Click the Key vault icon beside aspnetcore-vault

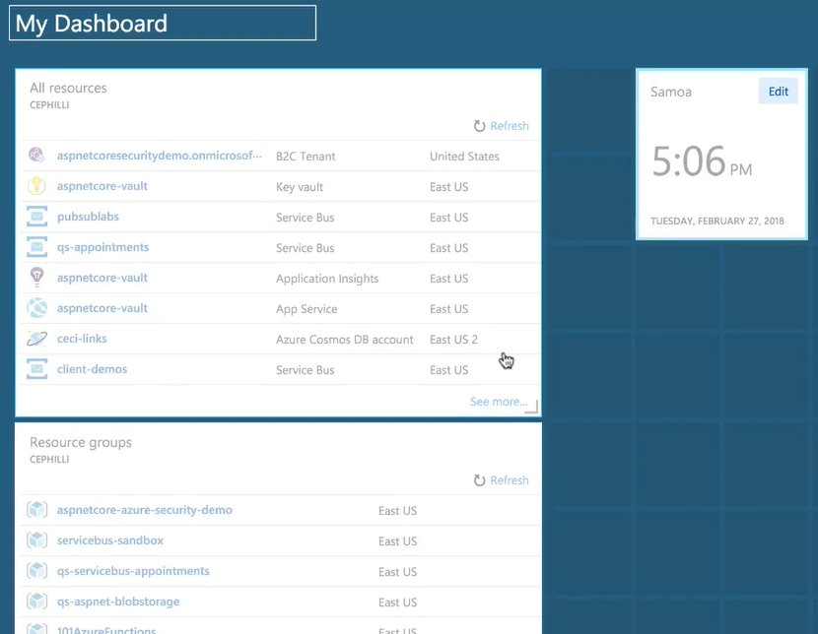(x=36, y=186)
